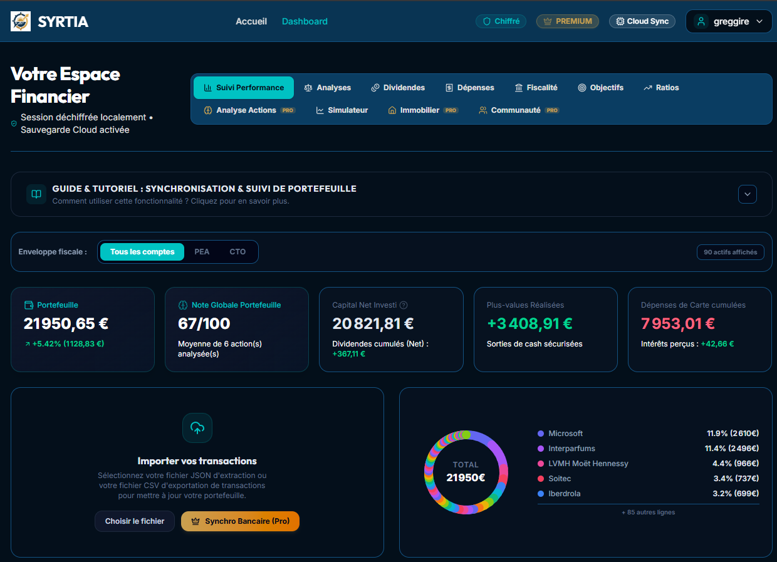The width and height of the screenshot is (777, 562).
Task: Click the crown icon in Synchro Bancaire button
Action: [x=195, y=521]
